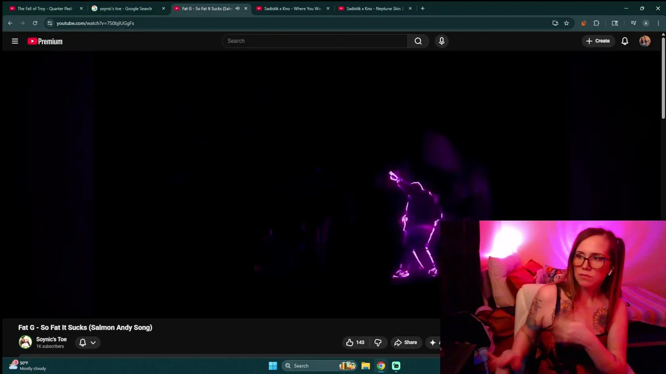
Task: Click the 1K subscribers text
Action: 50,346
